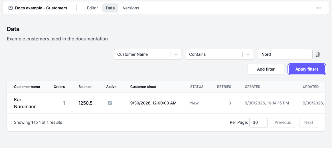The height and width of the screenshot is (148, 332).
Task: Click the Add filter button
Action: [x=266, y=69]
